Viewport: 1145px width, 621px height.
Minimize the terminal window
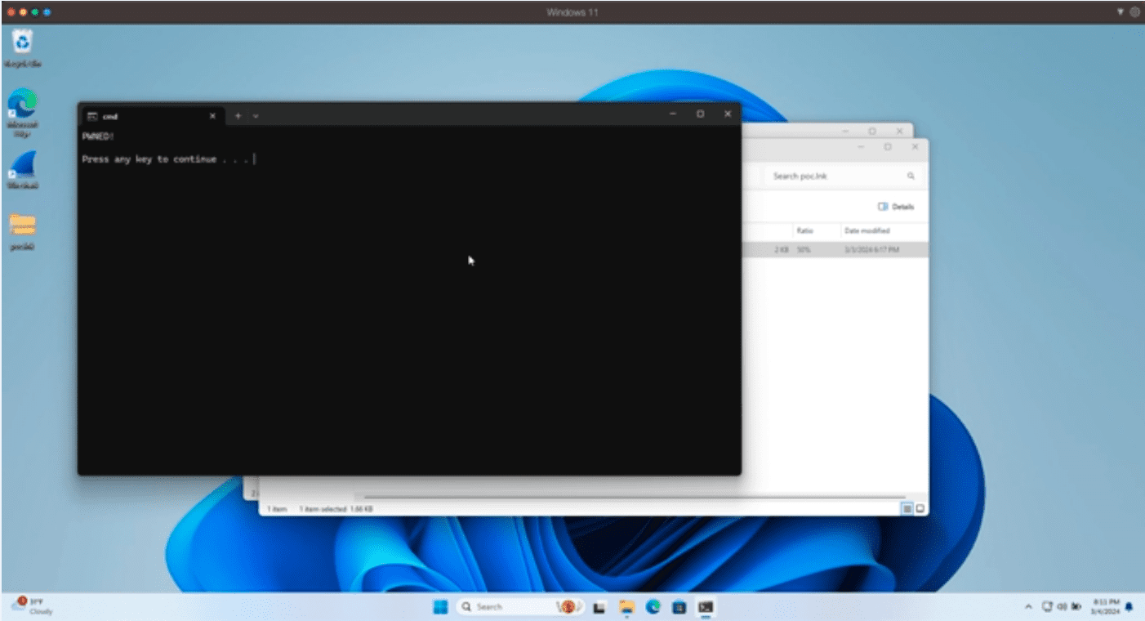(x=673, y=114)
